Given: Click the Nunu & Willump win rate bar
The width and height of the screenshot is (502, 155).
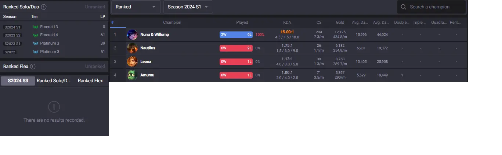Looking at the screenshot, I should (x=236, y=35).
